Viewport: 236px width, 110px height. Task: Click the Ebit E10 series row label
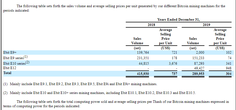(16, 63)
